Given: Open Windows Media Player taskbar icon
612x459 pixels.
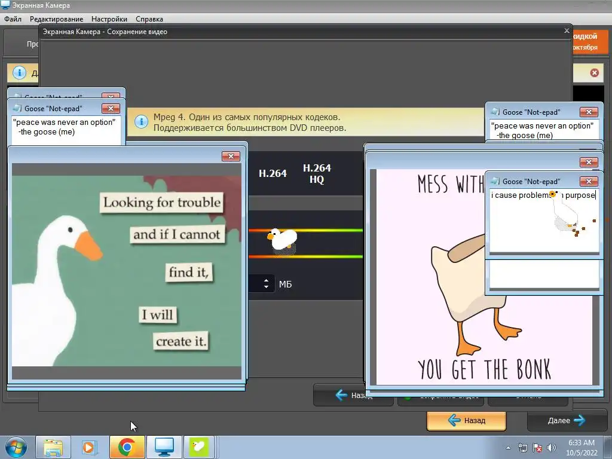Looking at the screenshot, I should (x=90, y=447).
